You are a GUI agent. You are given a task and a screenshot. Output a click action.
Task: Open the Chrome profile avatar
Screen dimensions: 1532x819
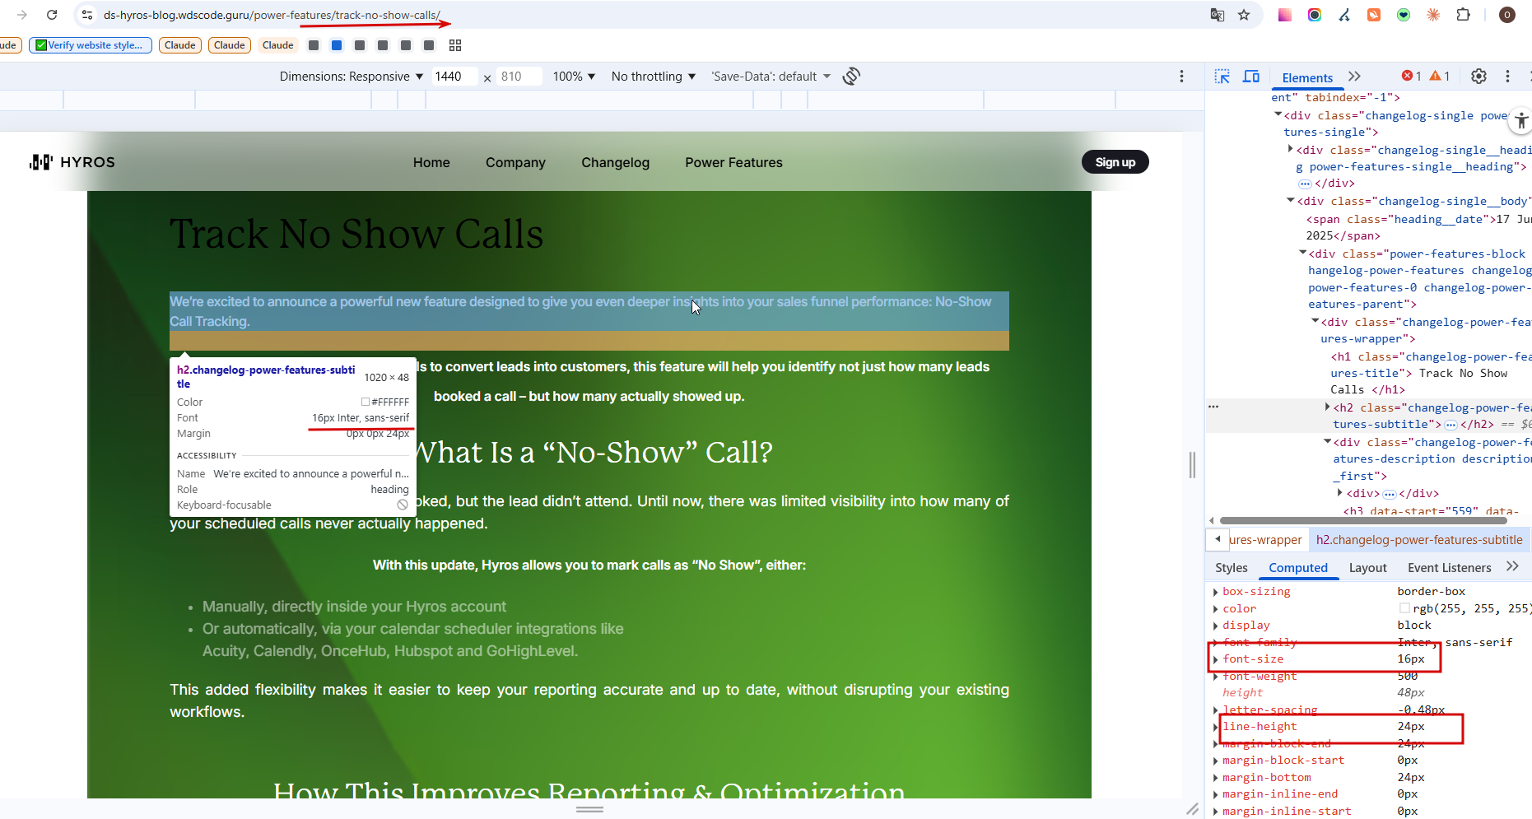pyautogui.click(x=1507, y=15)
